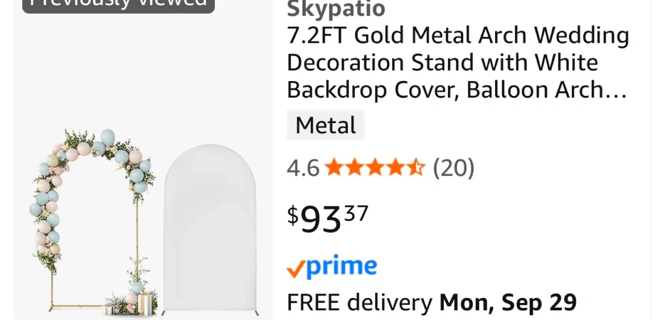This screenshot has height=320, width=665.
Task: Open the 7.2FT Gold Metal Arch product title
Action: coord(458,63)
